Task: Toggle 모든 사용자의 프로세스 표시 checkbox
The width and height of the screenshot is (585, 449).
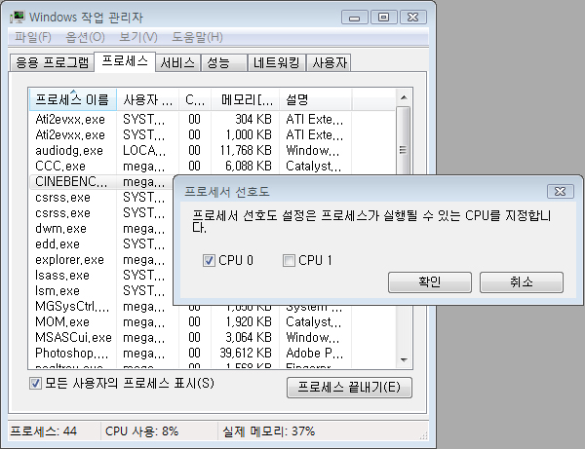Action: (35, 383)
